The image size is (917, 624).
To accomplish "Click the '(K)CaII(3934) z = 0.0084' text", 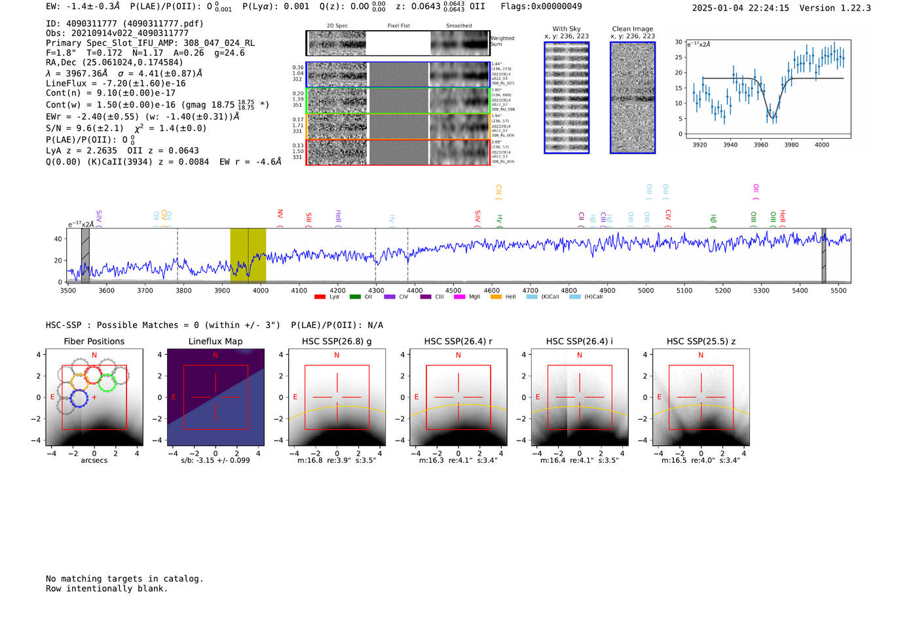I will point(148,162).
